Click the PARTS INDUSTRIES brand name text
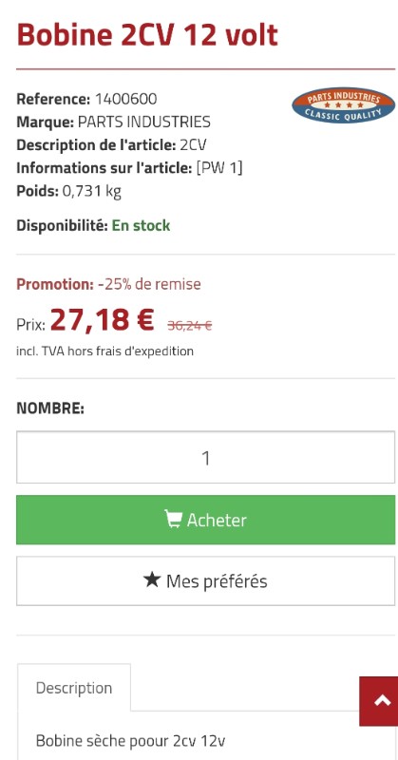The width and height of the screenshot is (398, 760). [x=144, y=123]
